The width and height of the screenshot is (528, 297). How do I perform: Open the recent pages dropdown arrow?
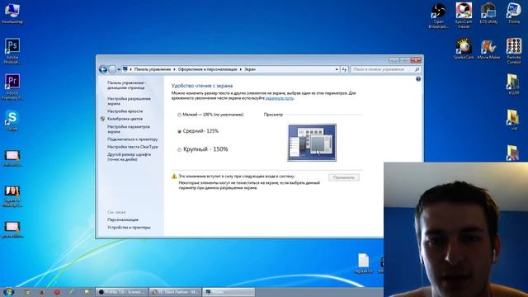[x=119, y=69]
